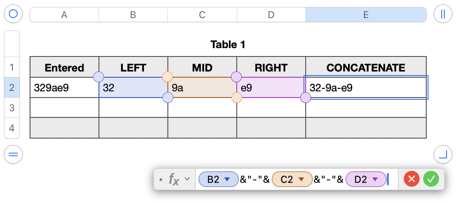The image size is (470, 203).
Task: Click the table select circle handle
Action: (13, 15)
